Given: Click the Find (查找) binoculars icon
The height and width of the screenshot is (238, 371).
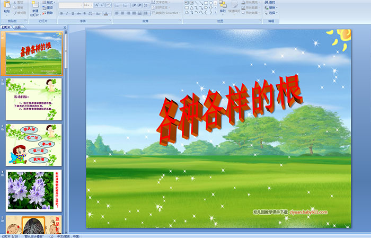Looking at the screenshot, I should [x=271, y=2].
